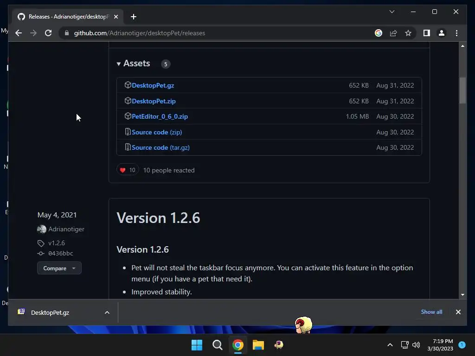The image size is (475, 356).
Task: Expand DesktopPet.gz download options chevron
Action: pos(107,312)
